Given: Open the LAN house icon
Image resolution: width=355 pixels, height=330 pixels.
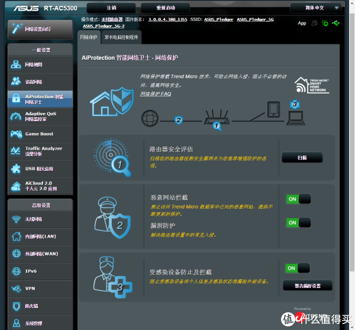Looking at the screenshot, I should click(17, 237).
